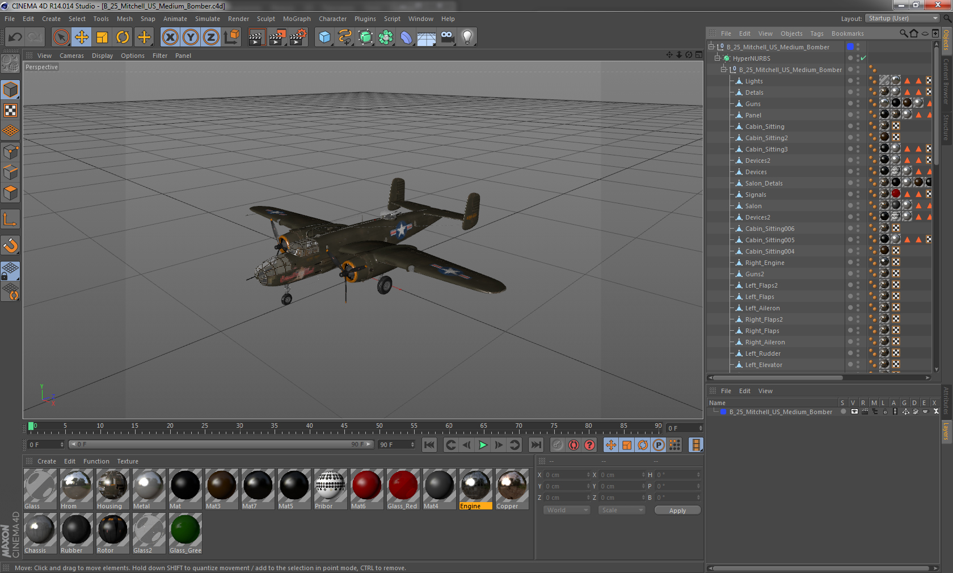Click the Undo arrow icon
The width and height of the screenshot is (953, 573).
15,37
